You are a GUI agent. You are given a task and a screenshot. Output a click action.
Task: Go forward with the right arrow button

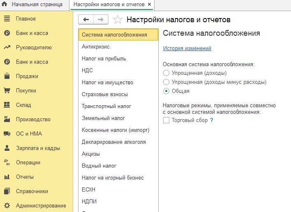(x=101, y=19)
